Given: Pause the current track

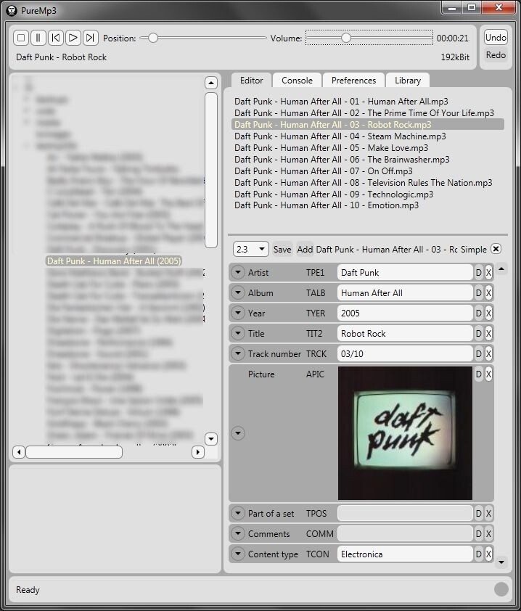Looking at the screenshot, I should point(38,38).
